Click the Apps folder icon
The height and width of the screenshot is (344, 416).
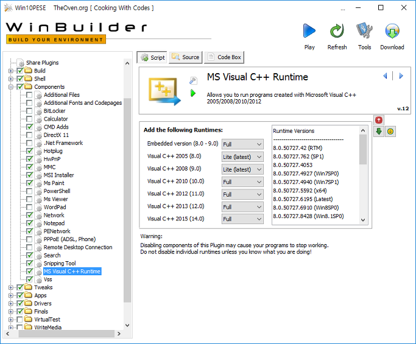28,295
